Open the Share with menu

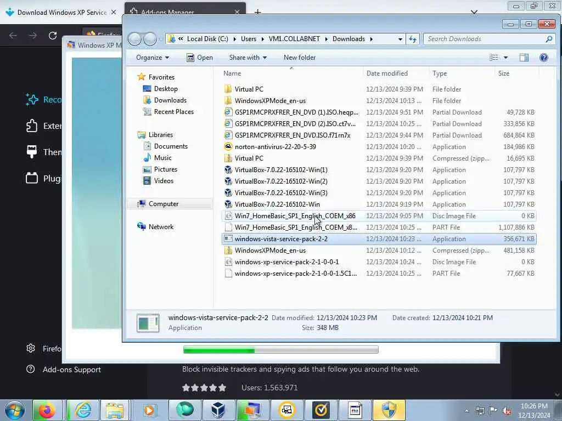click(x=248, y=57)
